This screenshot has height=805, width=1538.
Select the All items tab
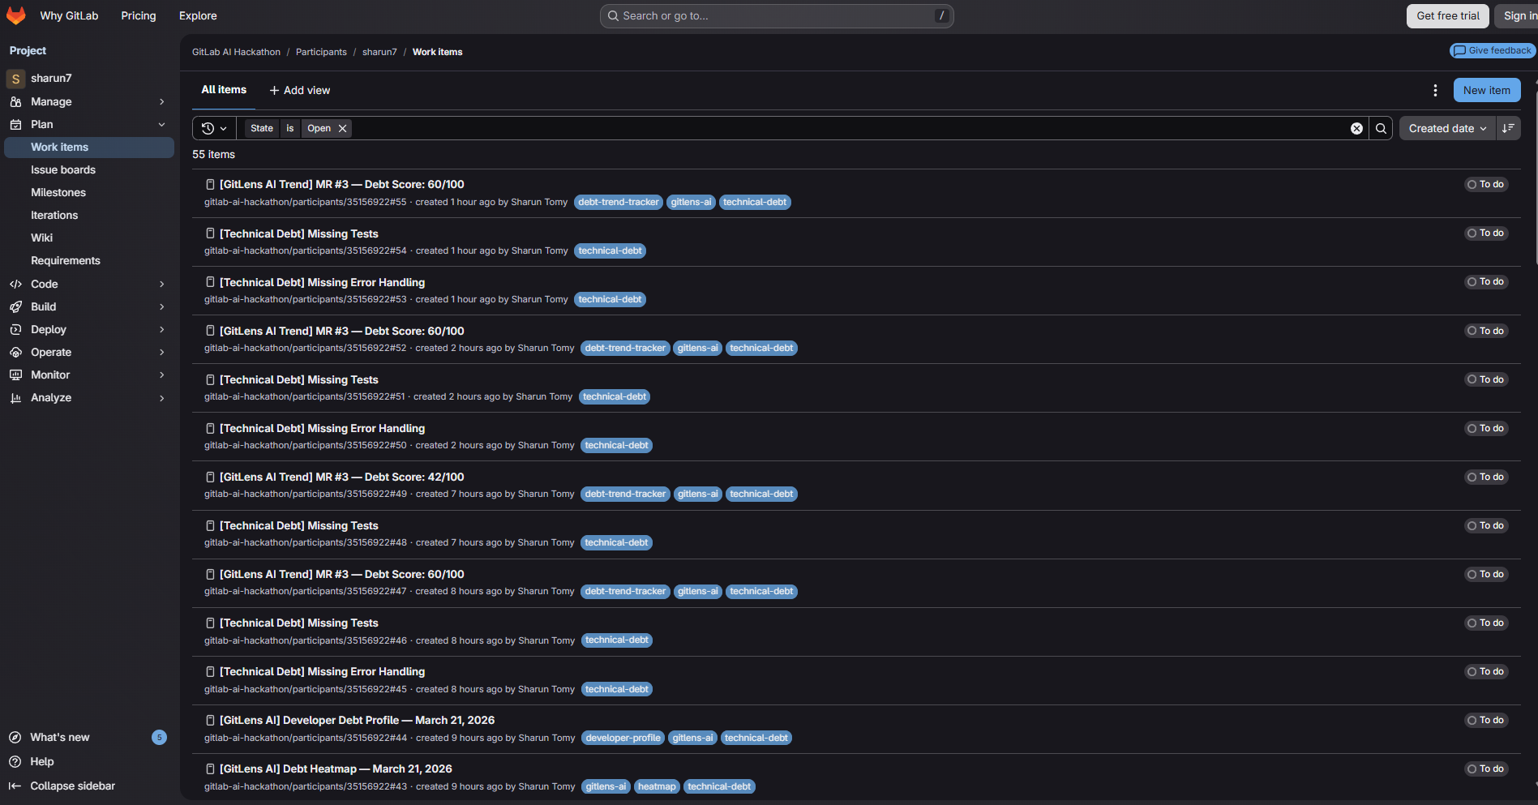[224, 90]
